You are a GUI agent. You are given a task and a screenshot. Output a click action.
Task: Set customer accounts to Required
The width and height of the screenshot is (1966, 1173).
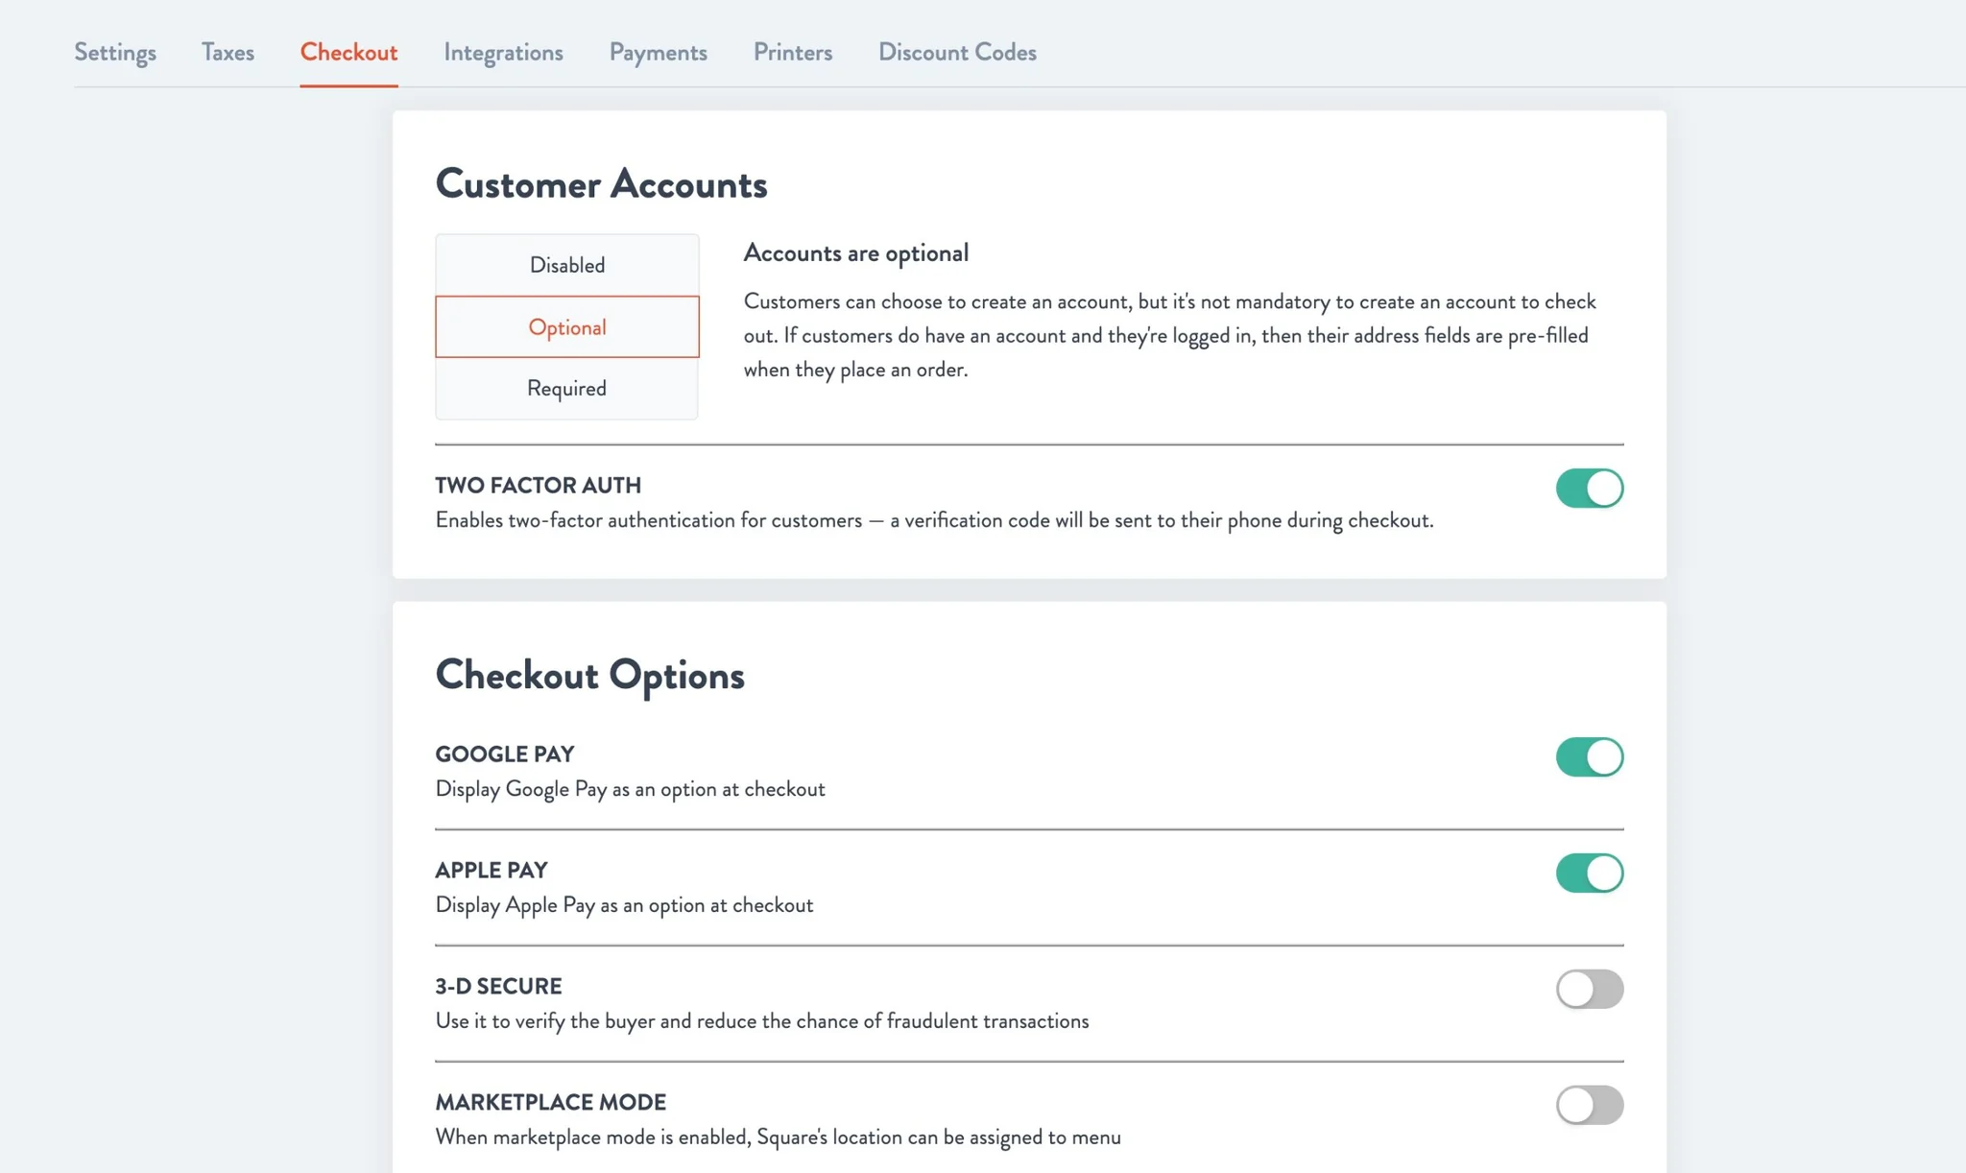point(567,389)
